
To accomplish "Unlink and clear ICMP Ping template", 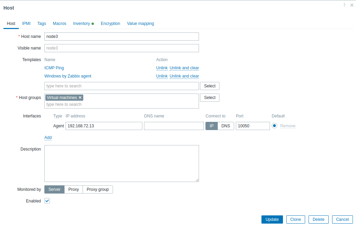I will 184,68.
